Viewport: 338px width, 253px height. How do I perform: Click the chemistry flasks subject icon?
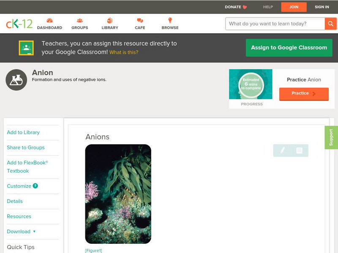coord(16,80)
